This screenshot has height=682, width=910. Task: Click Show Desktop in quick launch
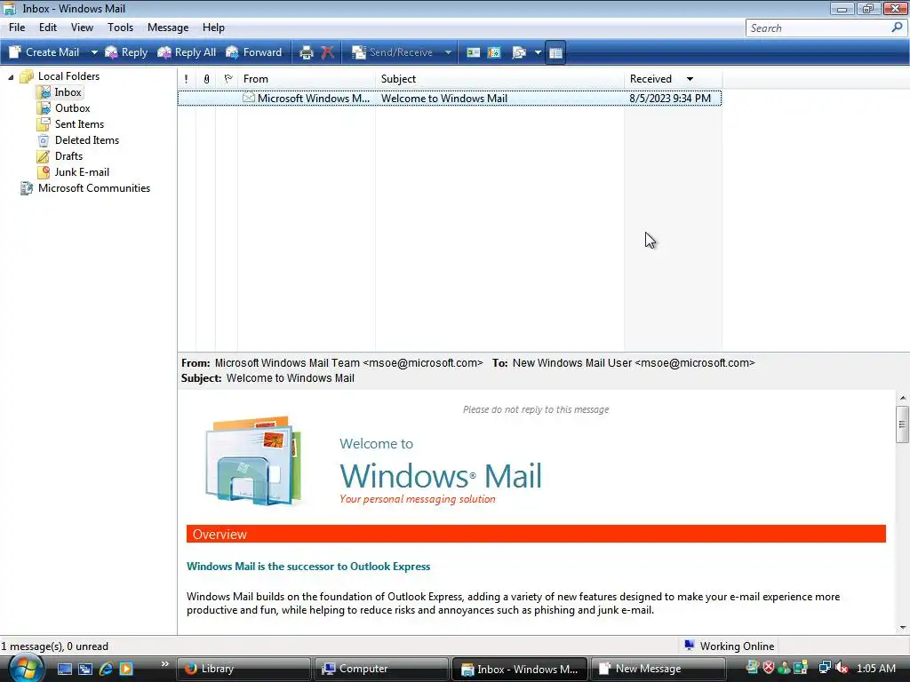(64, 669)
